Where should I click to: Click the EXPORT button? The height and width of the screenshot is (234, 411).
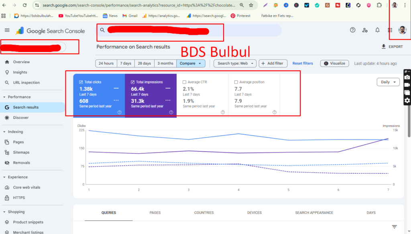coord(392,47)
